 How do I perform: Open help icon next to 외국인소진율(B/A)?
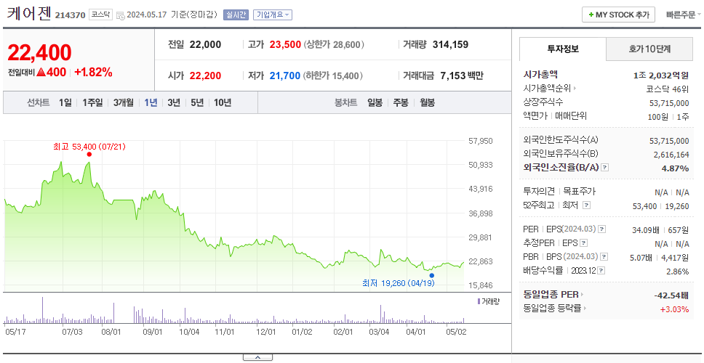(x=605, y=168)
